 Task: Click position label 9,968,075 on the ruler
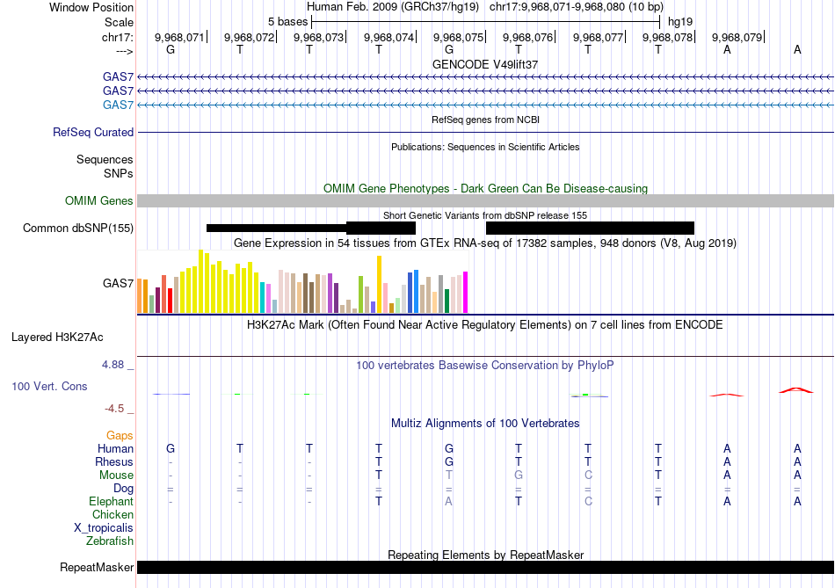(458, 37)
